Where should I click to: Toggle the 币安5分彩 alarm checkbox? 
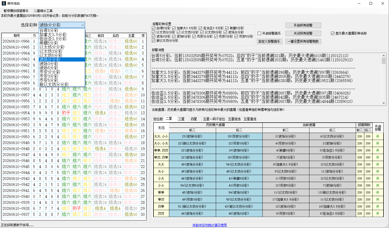236,36
